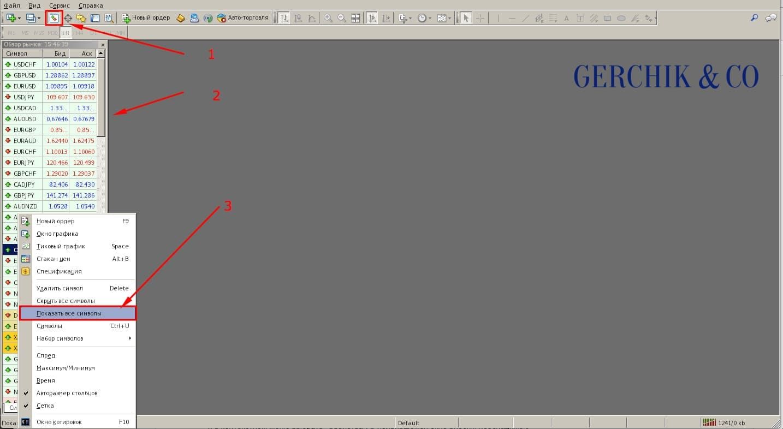The image size is (783, 429).
Task: Open the Navigator folder-star icon
Action: (x=81, y=18)
